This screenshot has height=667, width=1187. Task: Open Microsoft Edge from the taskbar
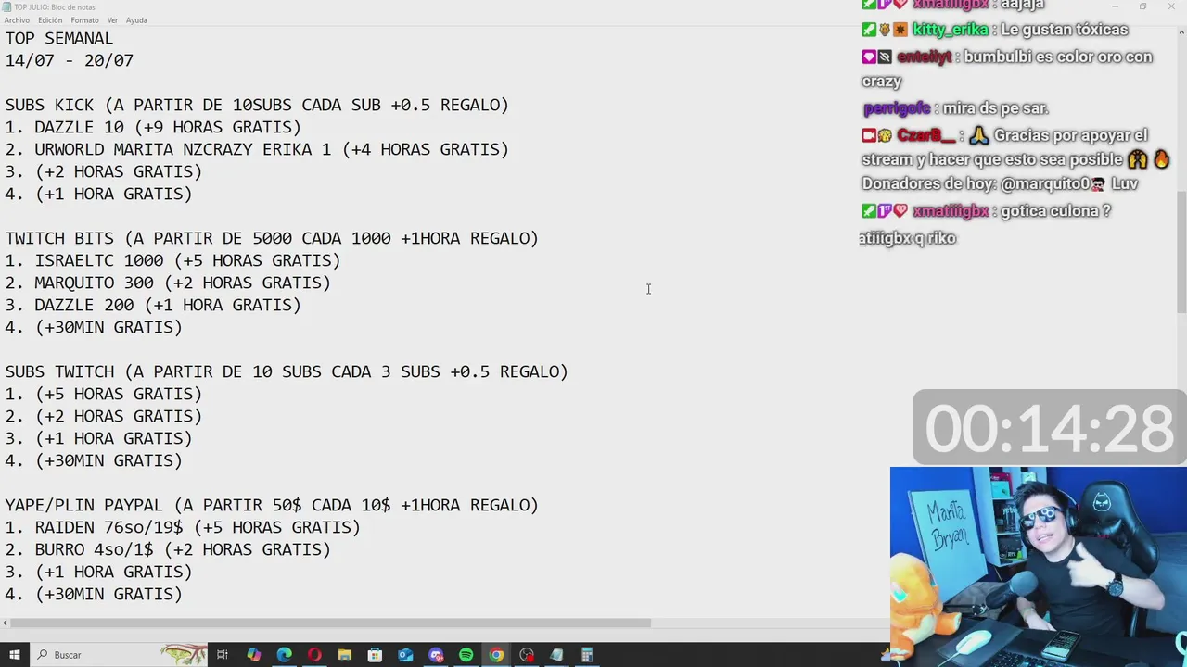[284, 655]
